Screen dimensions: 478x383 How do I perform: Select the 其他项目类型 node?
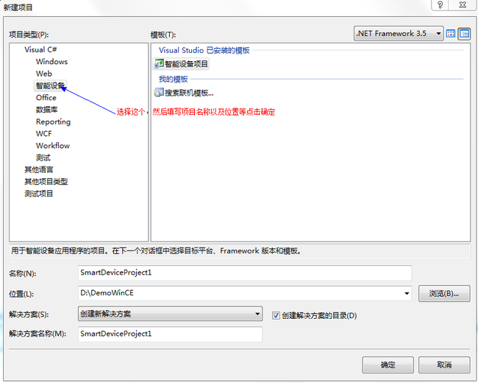click(x=46, y=182)
